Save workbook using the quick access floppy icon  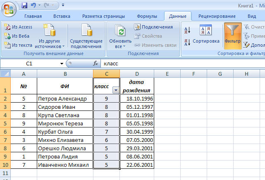[x=24, y=6]
